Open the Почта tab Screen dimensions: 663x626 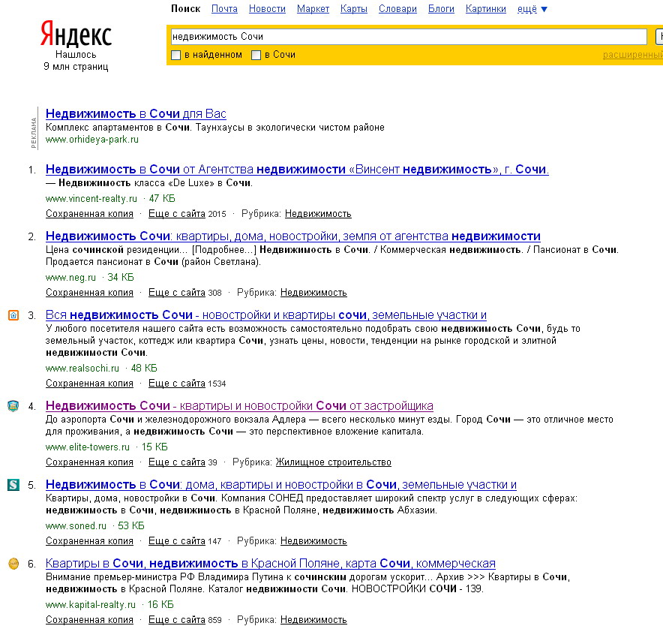pos(224,9)
